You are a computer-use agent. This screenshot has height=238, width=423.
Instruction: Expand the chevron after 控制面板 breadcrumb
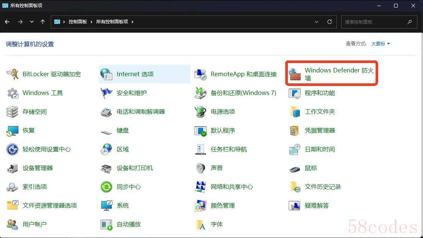[x=91, y=22]
